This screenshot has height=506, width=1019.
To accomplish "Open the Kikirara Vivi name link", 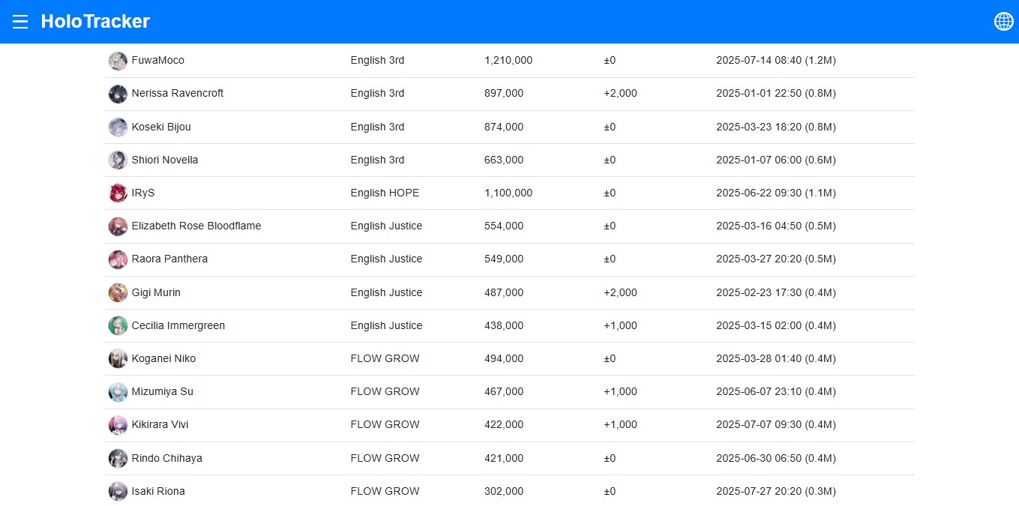I will coord(160,424).
